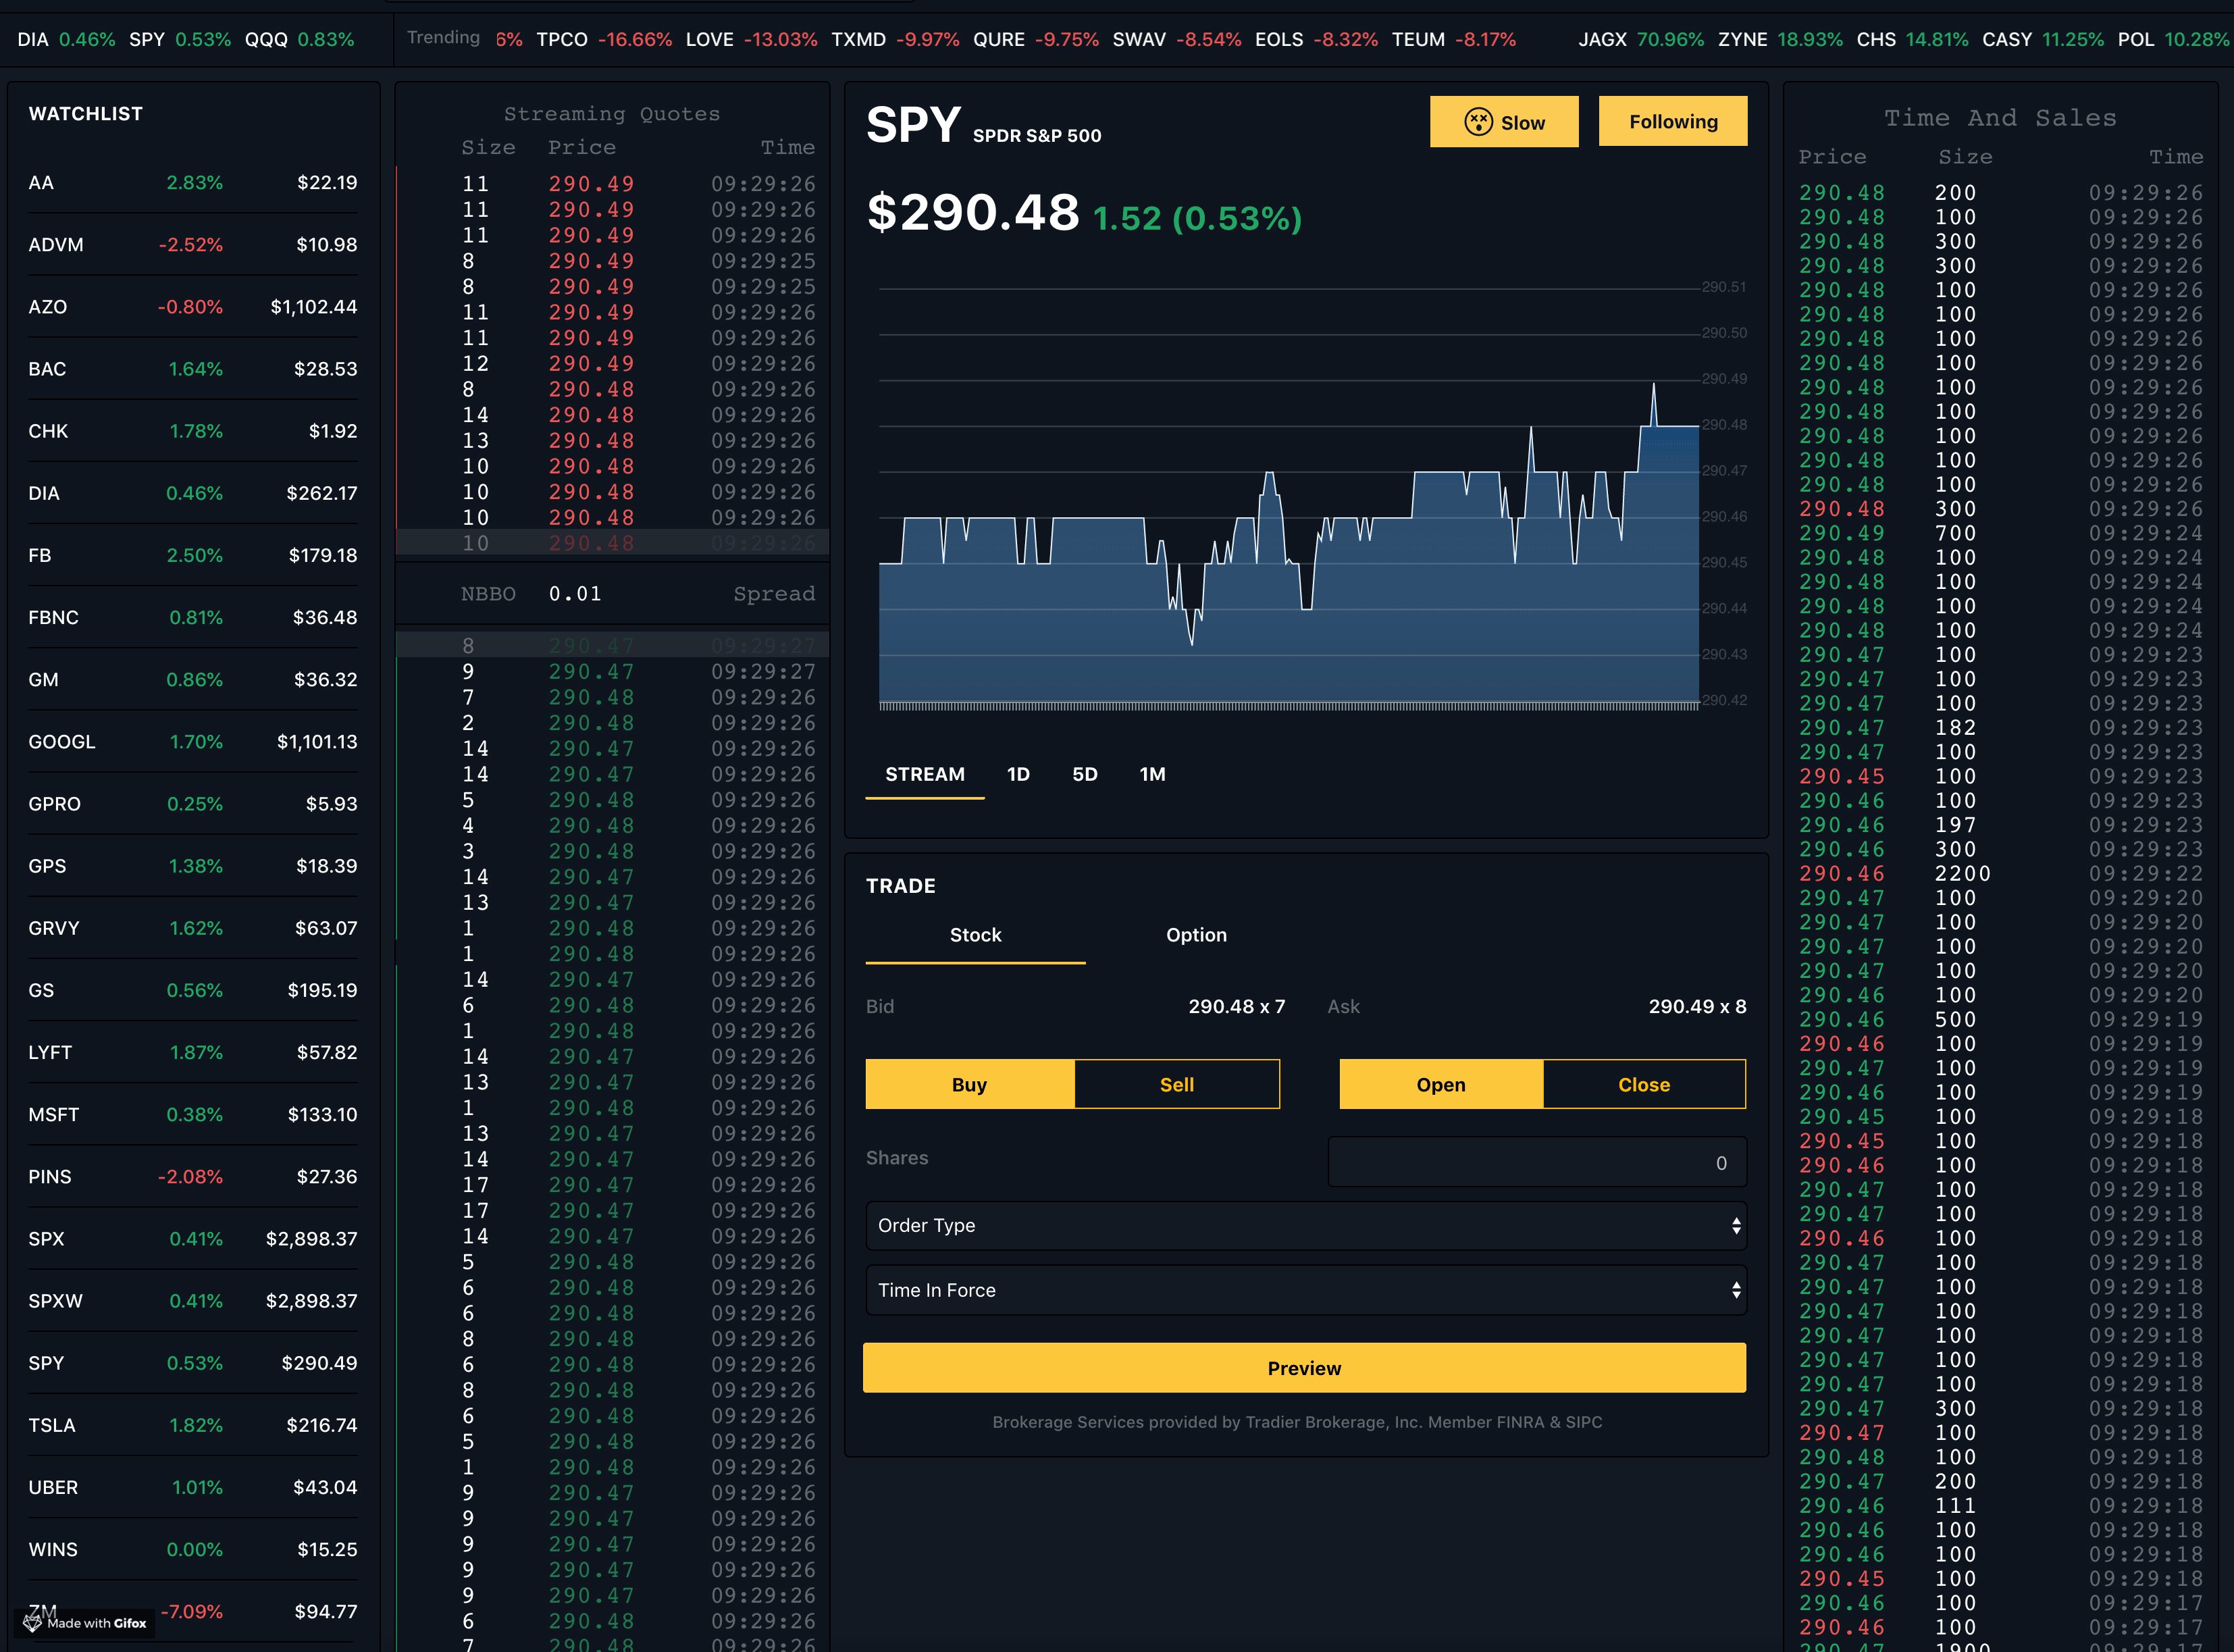Viewport: 2234px width, 1652px height.
Task: Select FBNC in the watchlist
Action: [x=193, y=617]
